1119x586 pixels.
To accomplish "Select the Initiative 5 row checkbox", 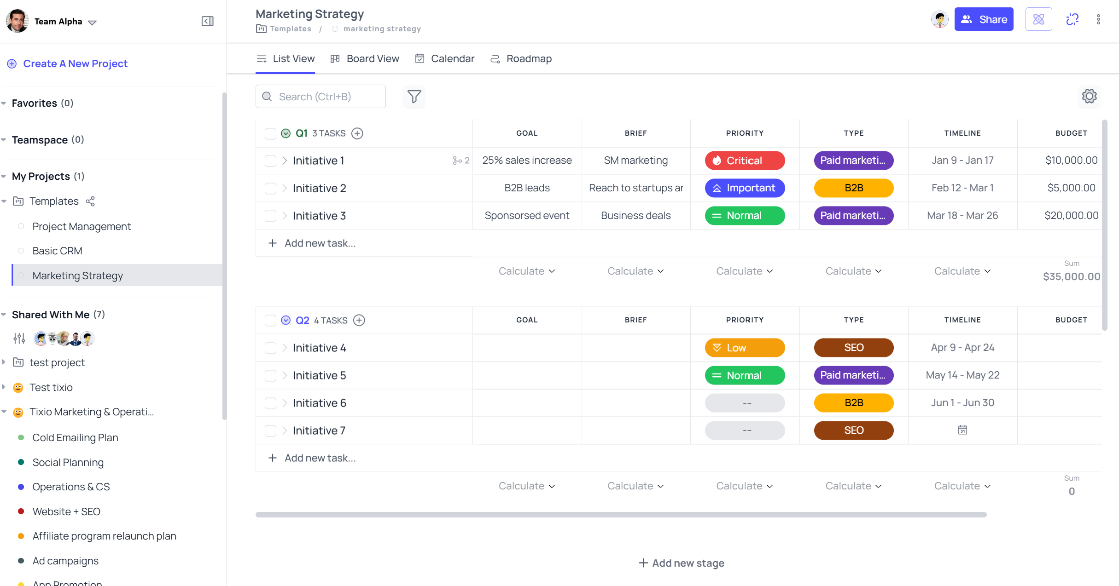I will pyautogui.click(x=270, y=375).
